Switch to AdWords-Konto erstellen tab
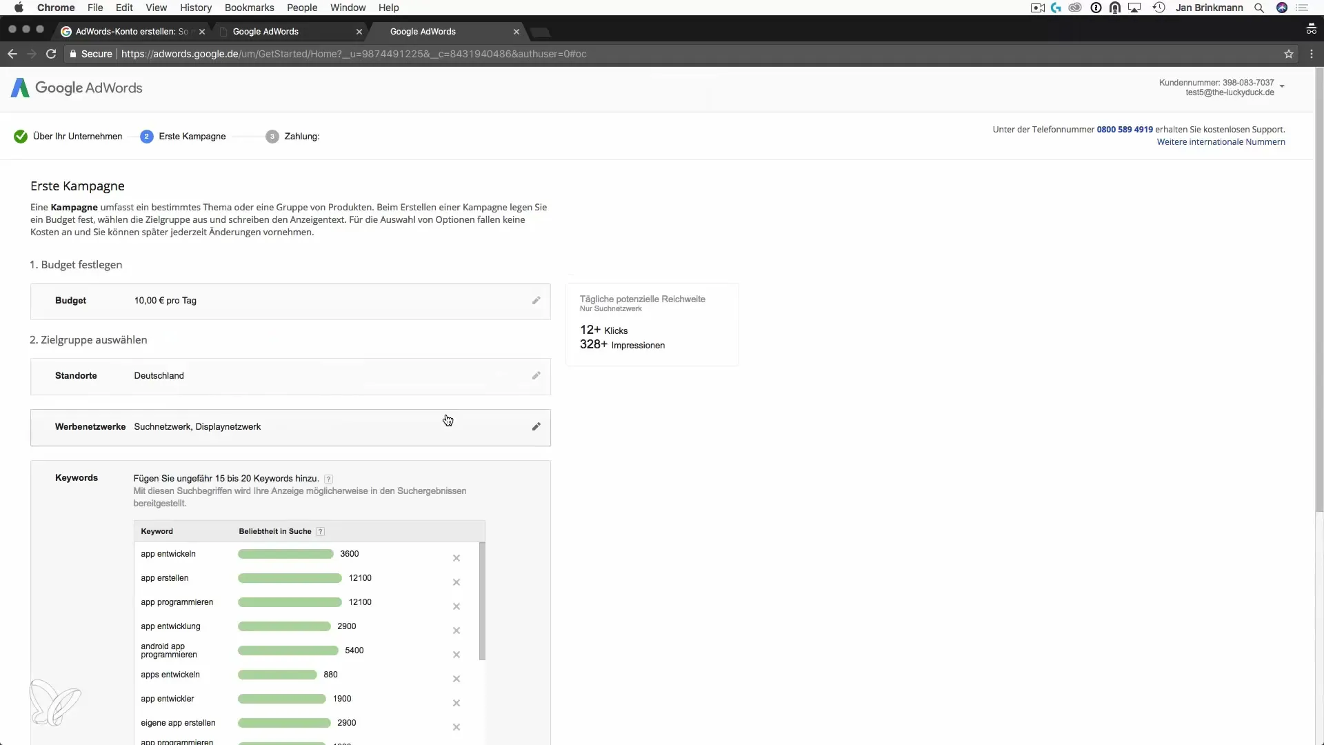Screen dimensions: 1324x745 131,32
